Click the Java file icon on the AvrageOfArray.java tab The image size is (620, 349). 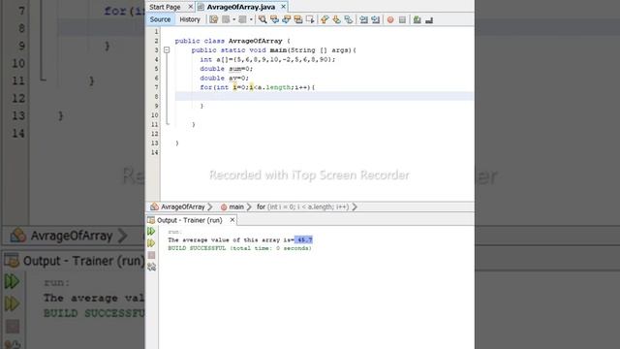click(201, 7)
